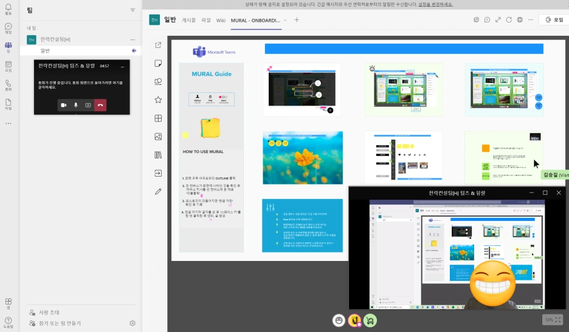The image size is (569, 332).
Task: Return to call via in-progress message
Action: tap(81, 85)
